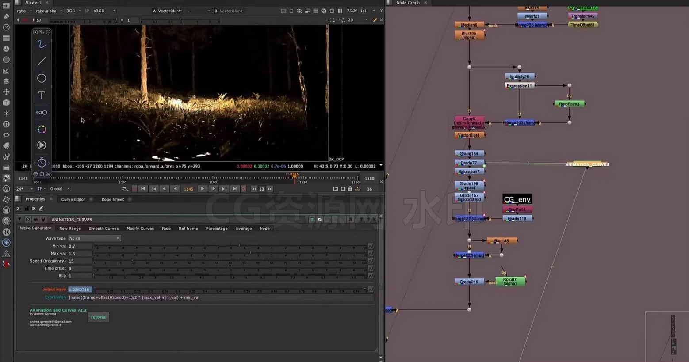Click the viewer refresh icon
The image size is (689, 362).
[324, 11]
